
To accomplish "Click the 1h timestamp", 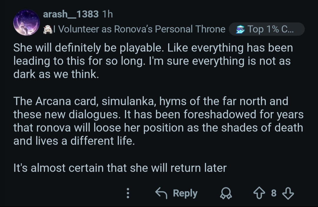I will click(107, 14).
